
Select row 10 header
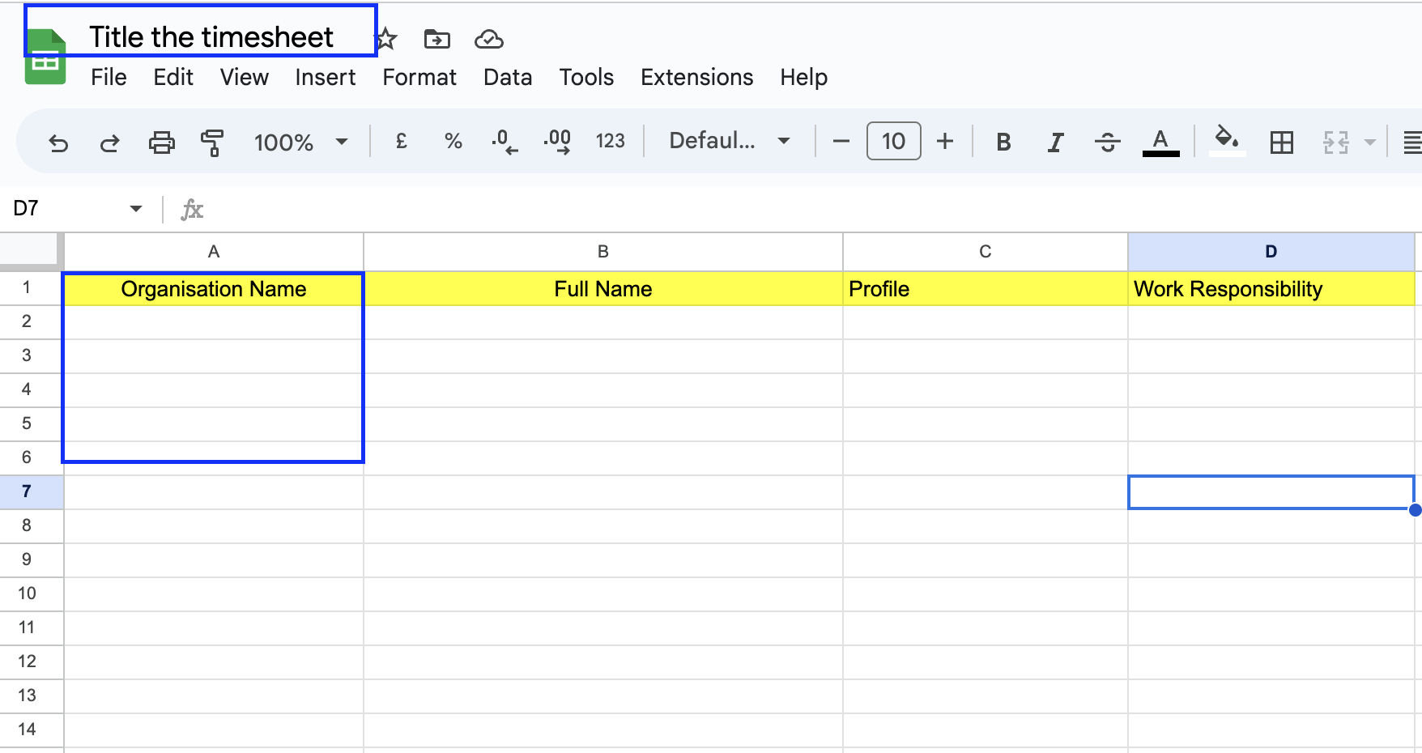pyautogui.click(x=32, y=593)
